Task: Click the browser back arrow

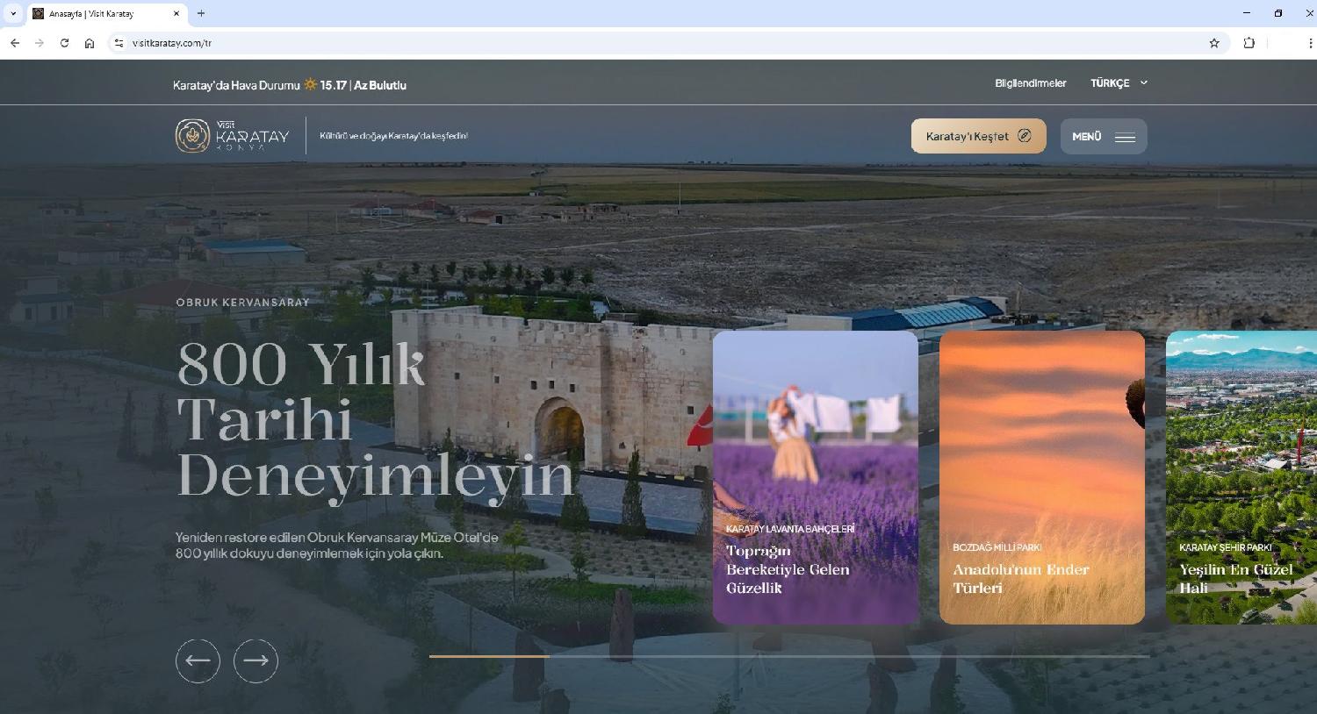Action: [15, 43]
